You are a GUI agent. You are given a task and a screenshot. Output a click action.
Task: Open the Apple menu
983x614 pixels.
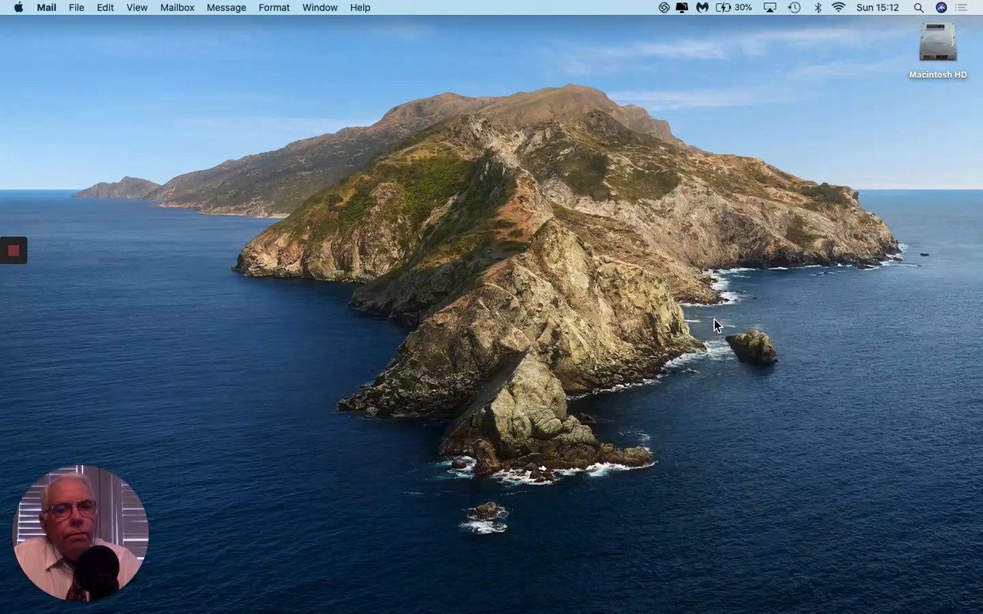pos(18,8)
